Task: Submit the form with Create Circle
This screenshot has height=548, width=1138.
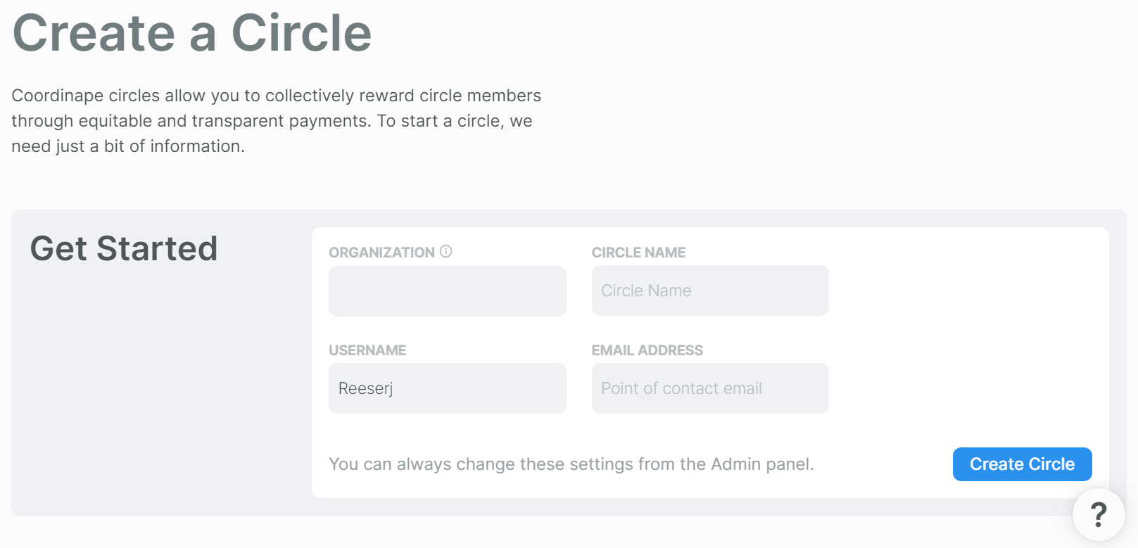Action: click(1023, 464)
